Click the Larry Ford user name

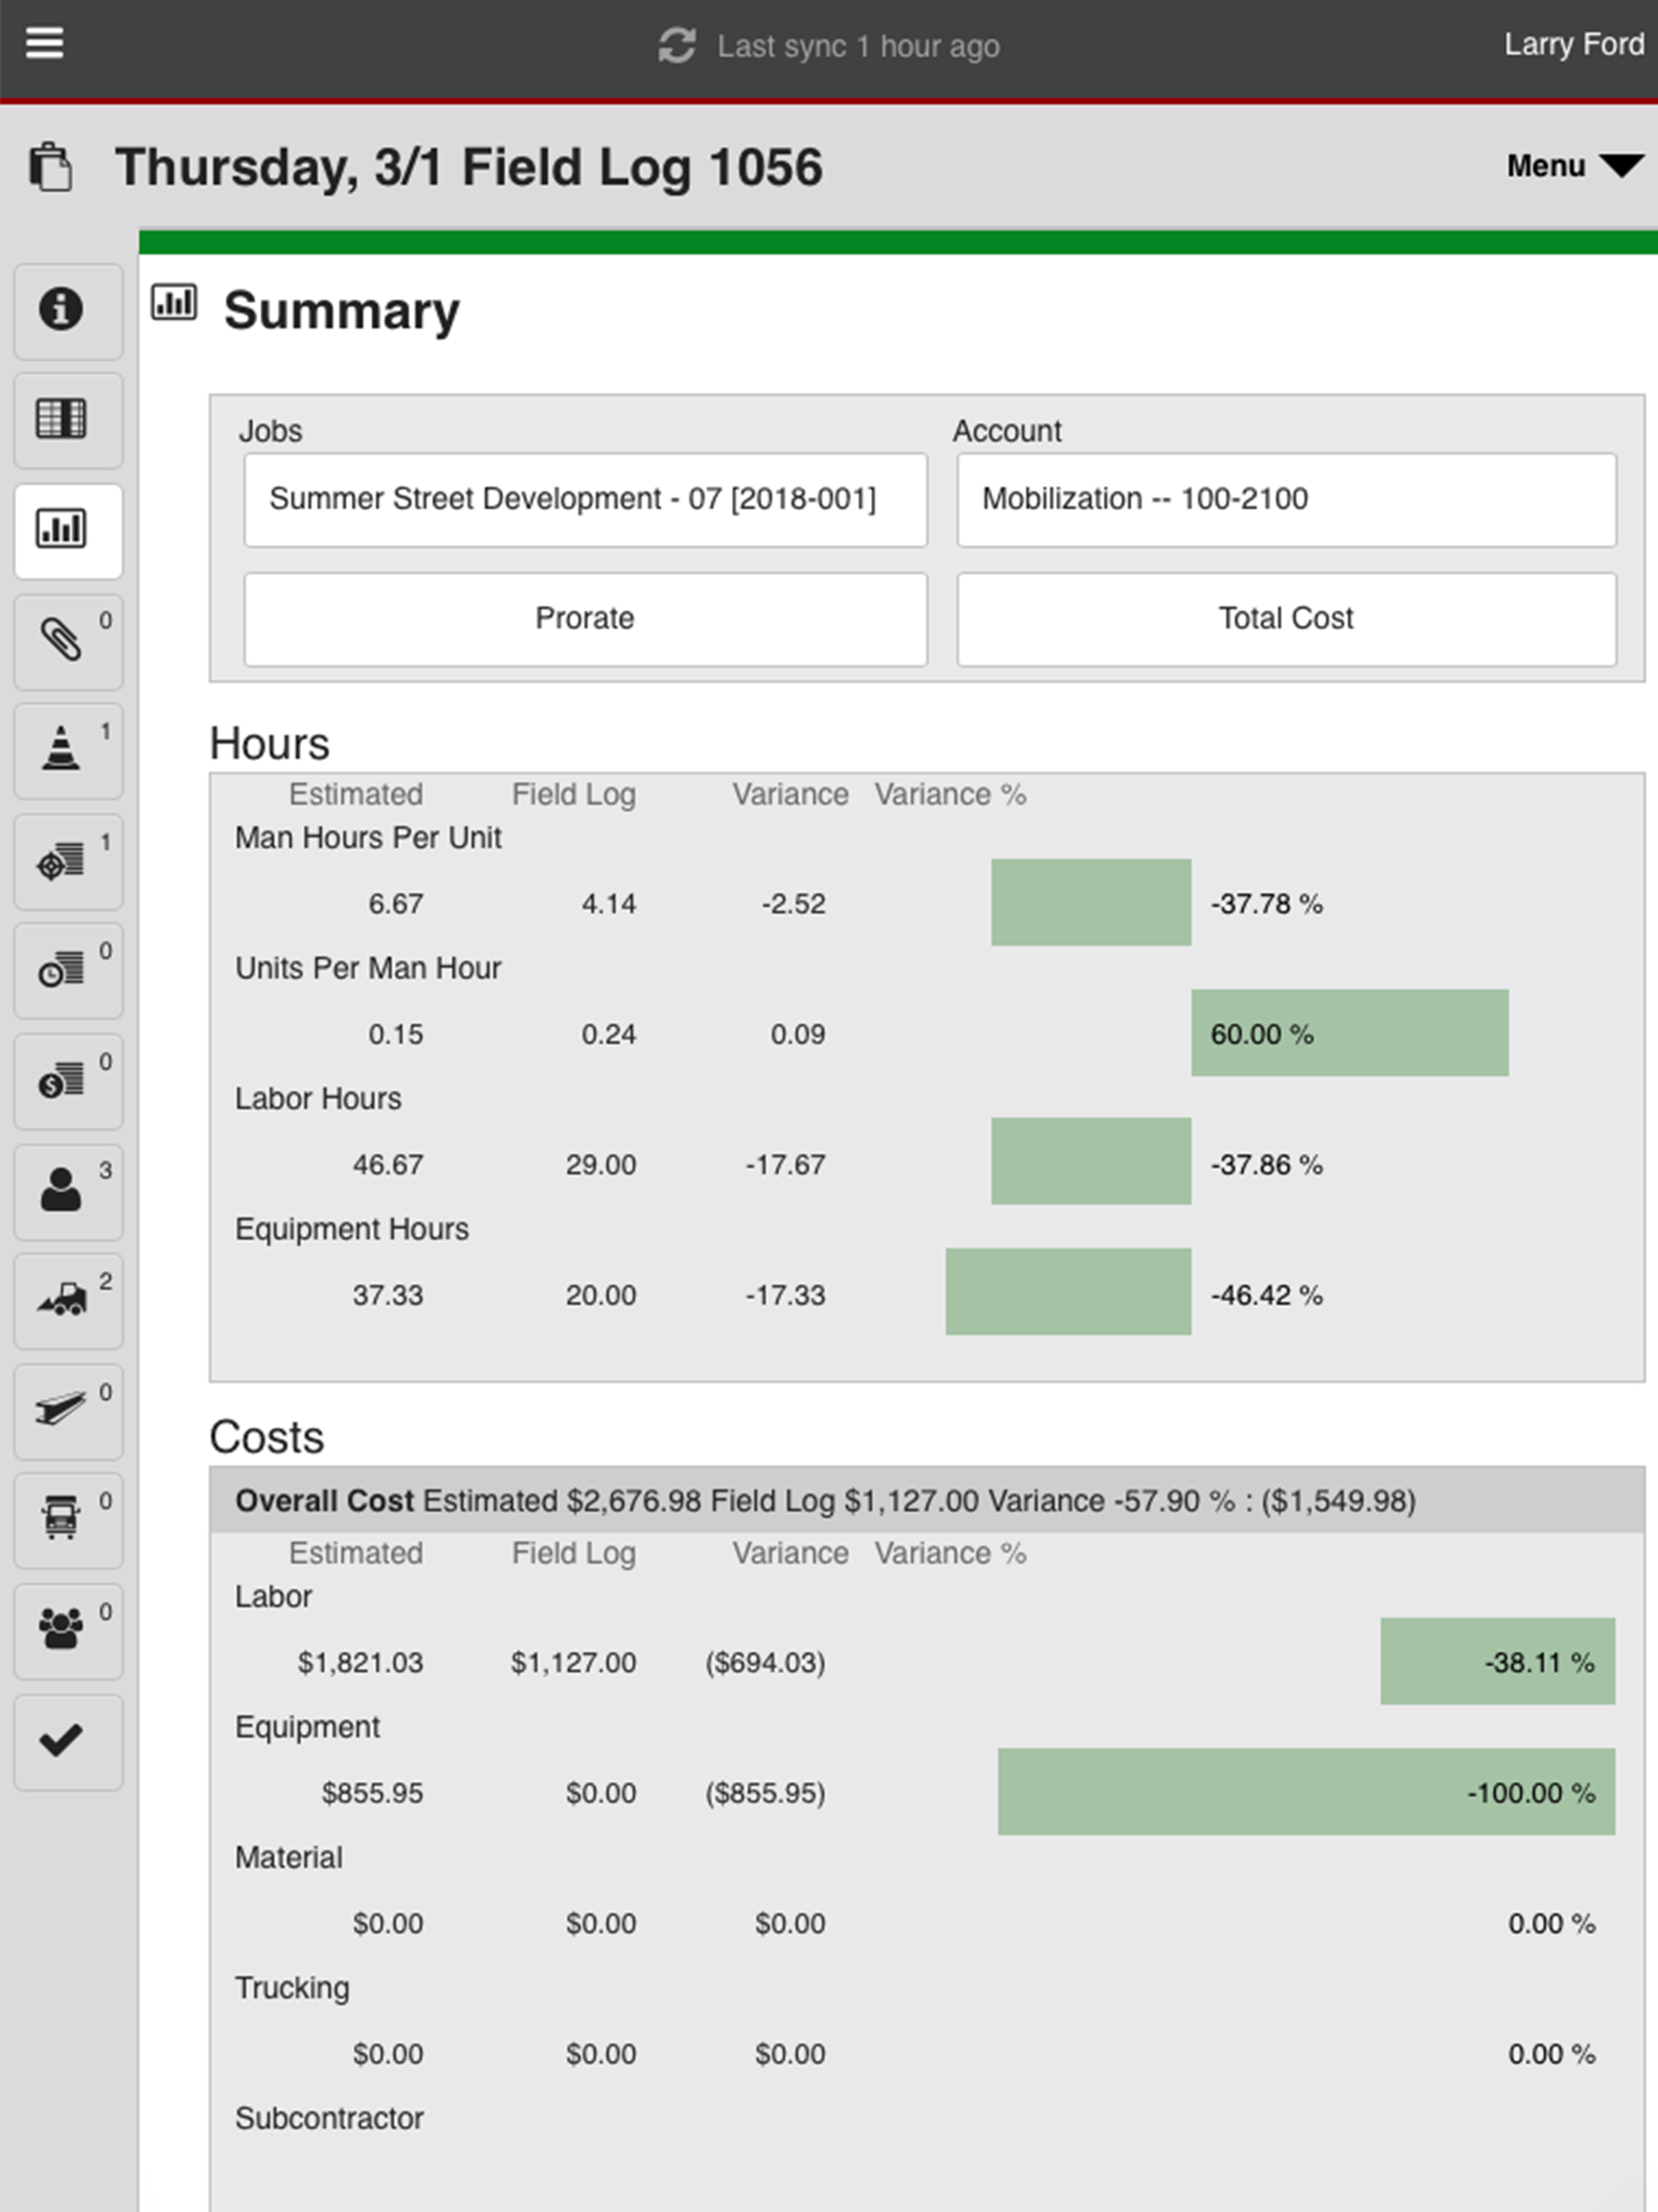1574,45
